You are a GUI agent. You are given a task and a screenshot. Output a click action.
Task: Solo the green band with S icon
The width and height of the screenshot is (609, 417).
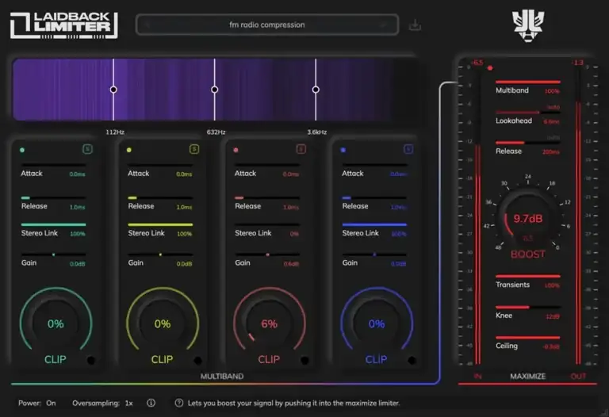[87, 149]
